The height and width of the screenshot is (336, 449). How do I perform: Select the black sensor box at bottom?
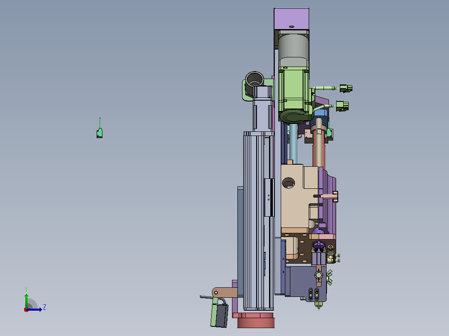tap(222, 315)
